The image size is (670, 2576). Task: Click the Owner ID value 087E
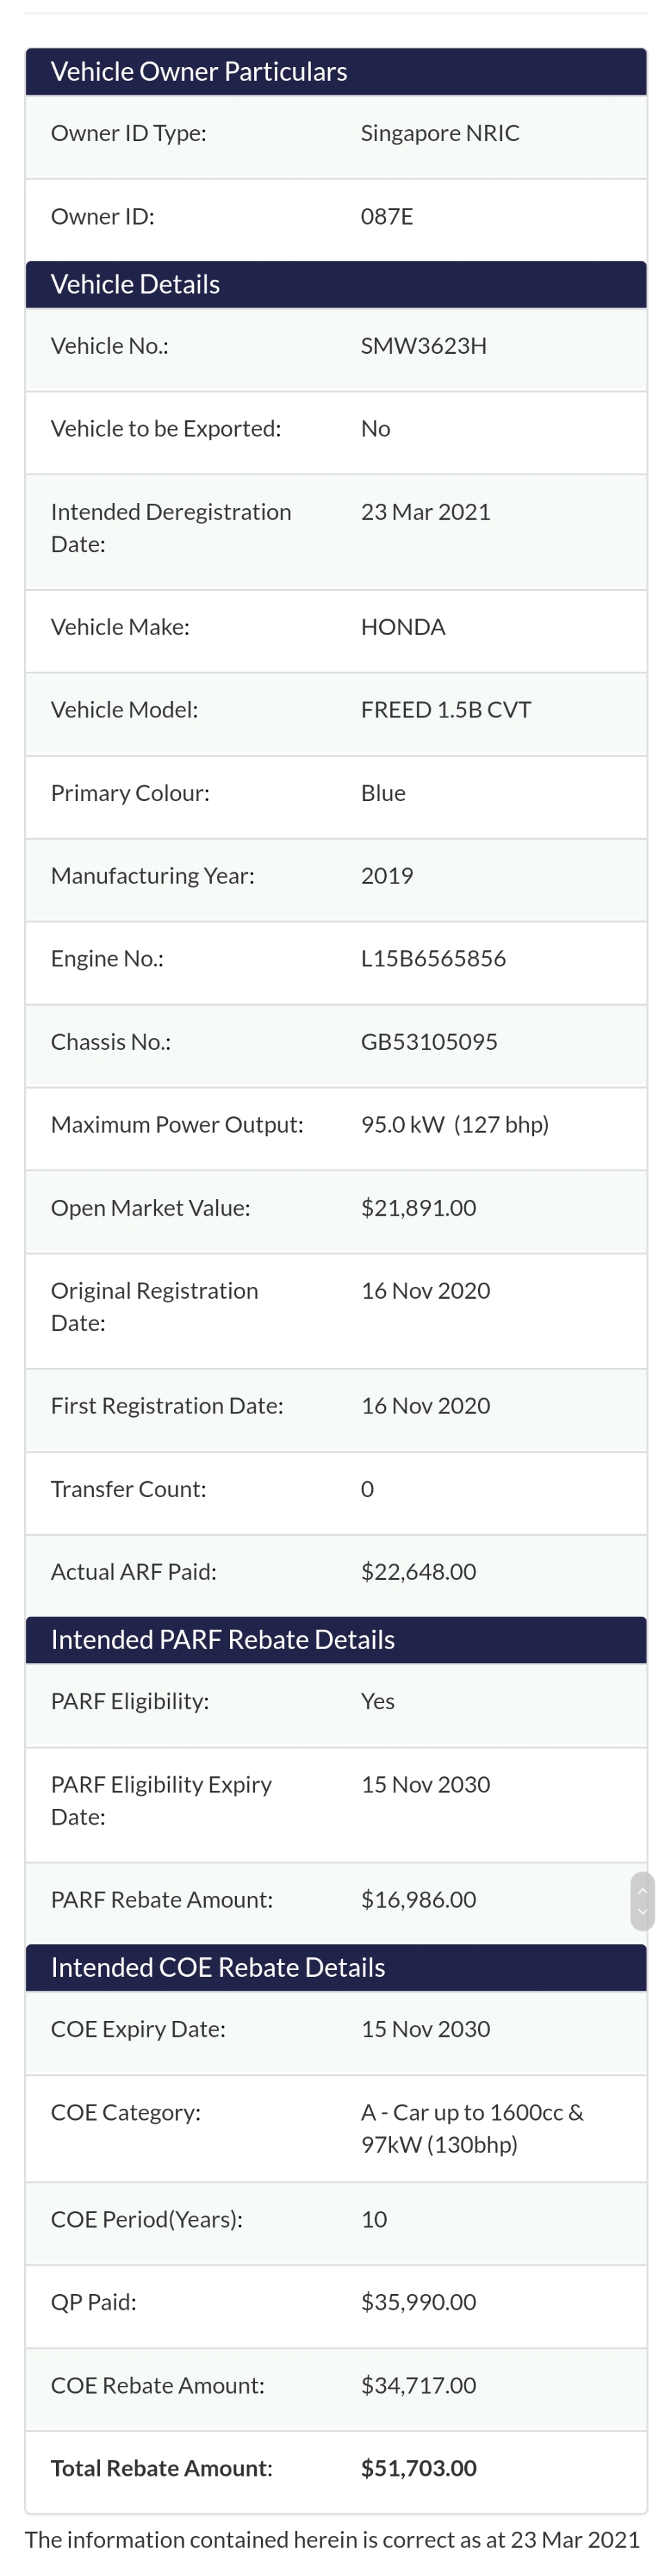387,216
